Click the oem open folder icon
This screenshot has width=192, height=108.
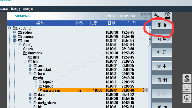(x=20, y=41)
